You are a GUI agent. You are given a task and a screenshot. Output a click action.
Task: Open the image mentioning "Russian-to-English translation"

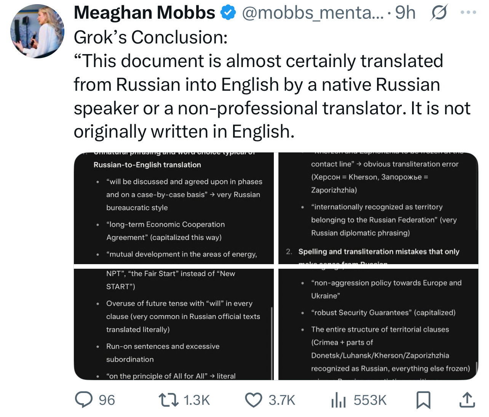[174, 208]
